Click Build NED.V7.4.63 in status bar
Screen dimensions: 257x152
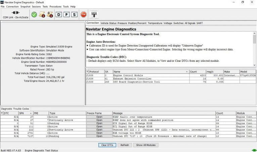[x=11, y=150]
